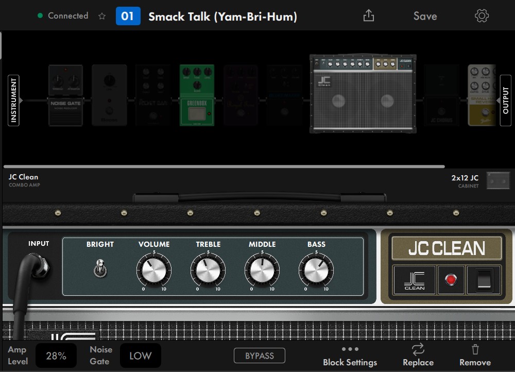Open the share/export preset icon

(369, 15)
